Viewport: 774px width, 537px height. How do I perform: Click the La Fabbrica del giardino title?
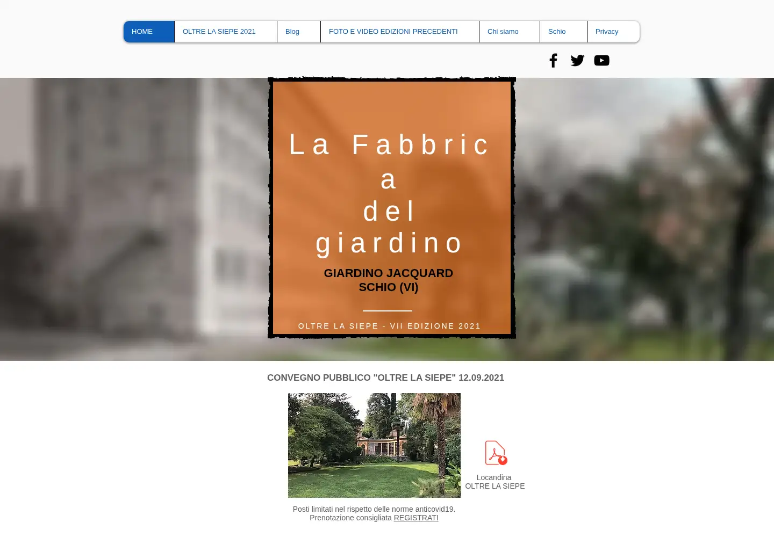[389, 194]
